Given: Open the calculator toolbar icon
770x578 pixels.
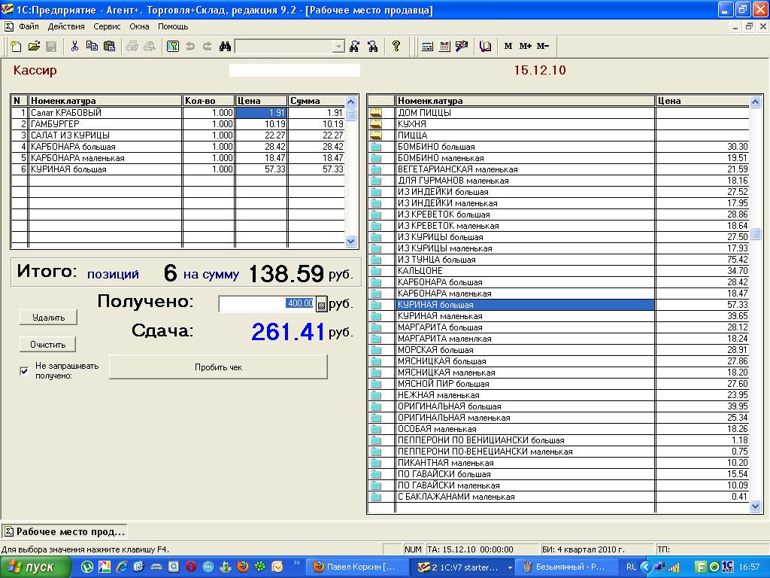Looking at the screenshot, I should point(427,46).
